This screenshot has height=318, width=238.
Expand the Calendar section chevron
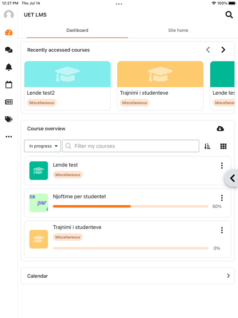(x=228, y=276)
